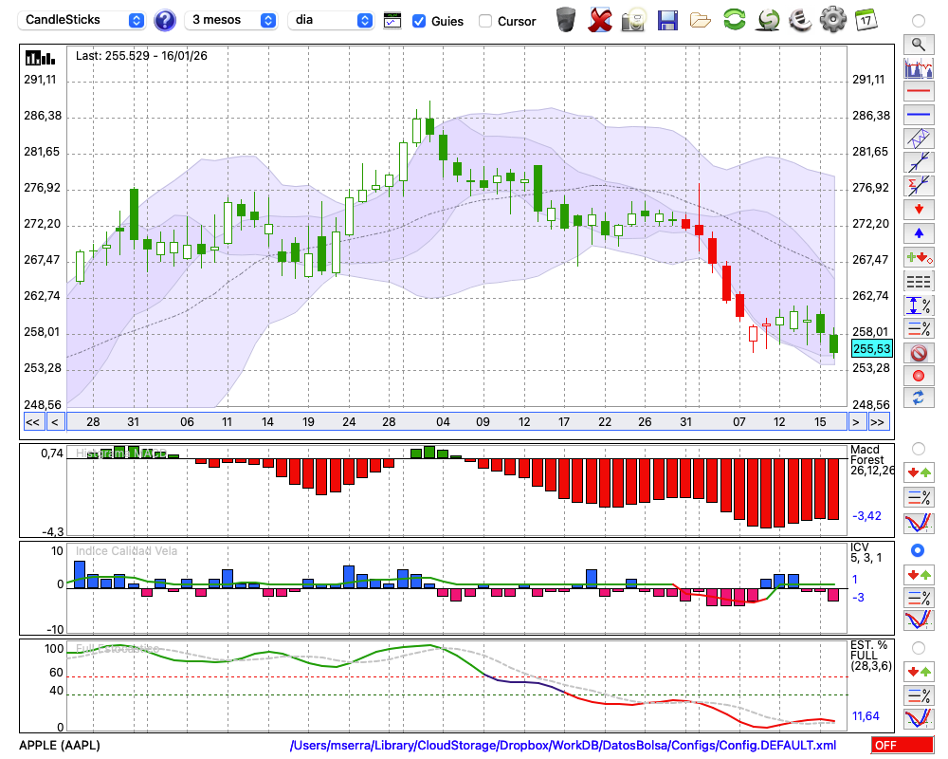Screen dimensions: 948x759
Task: Select the Macd Forest panel radio button
Action: 918,448
